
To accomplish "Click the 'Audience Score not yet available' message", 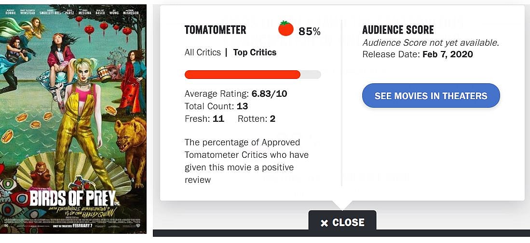I will pos(430,43).
